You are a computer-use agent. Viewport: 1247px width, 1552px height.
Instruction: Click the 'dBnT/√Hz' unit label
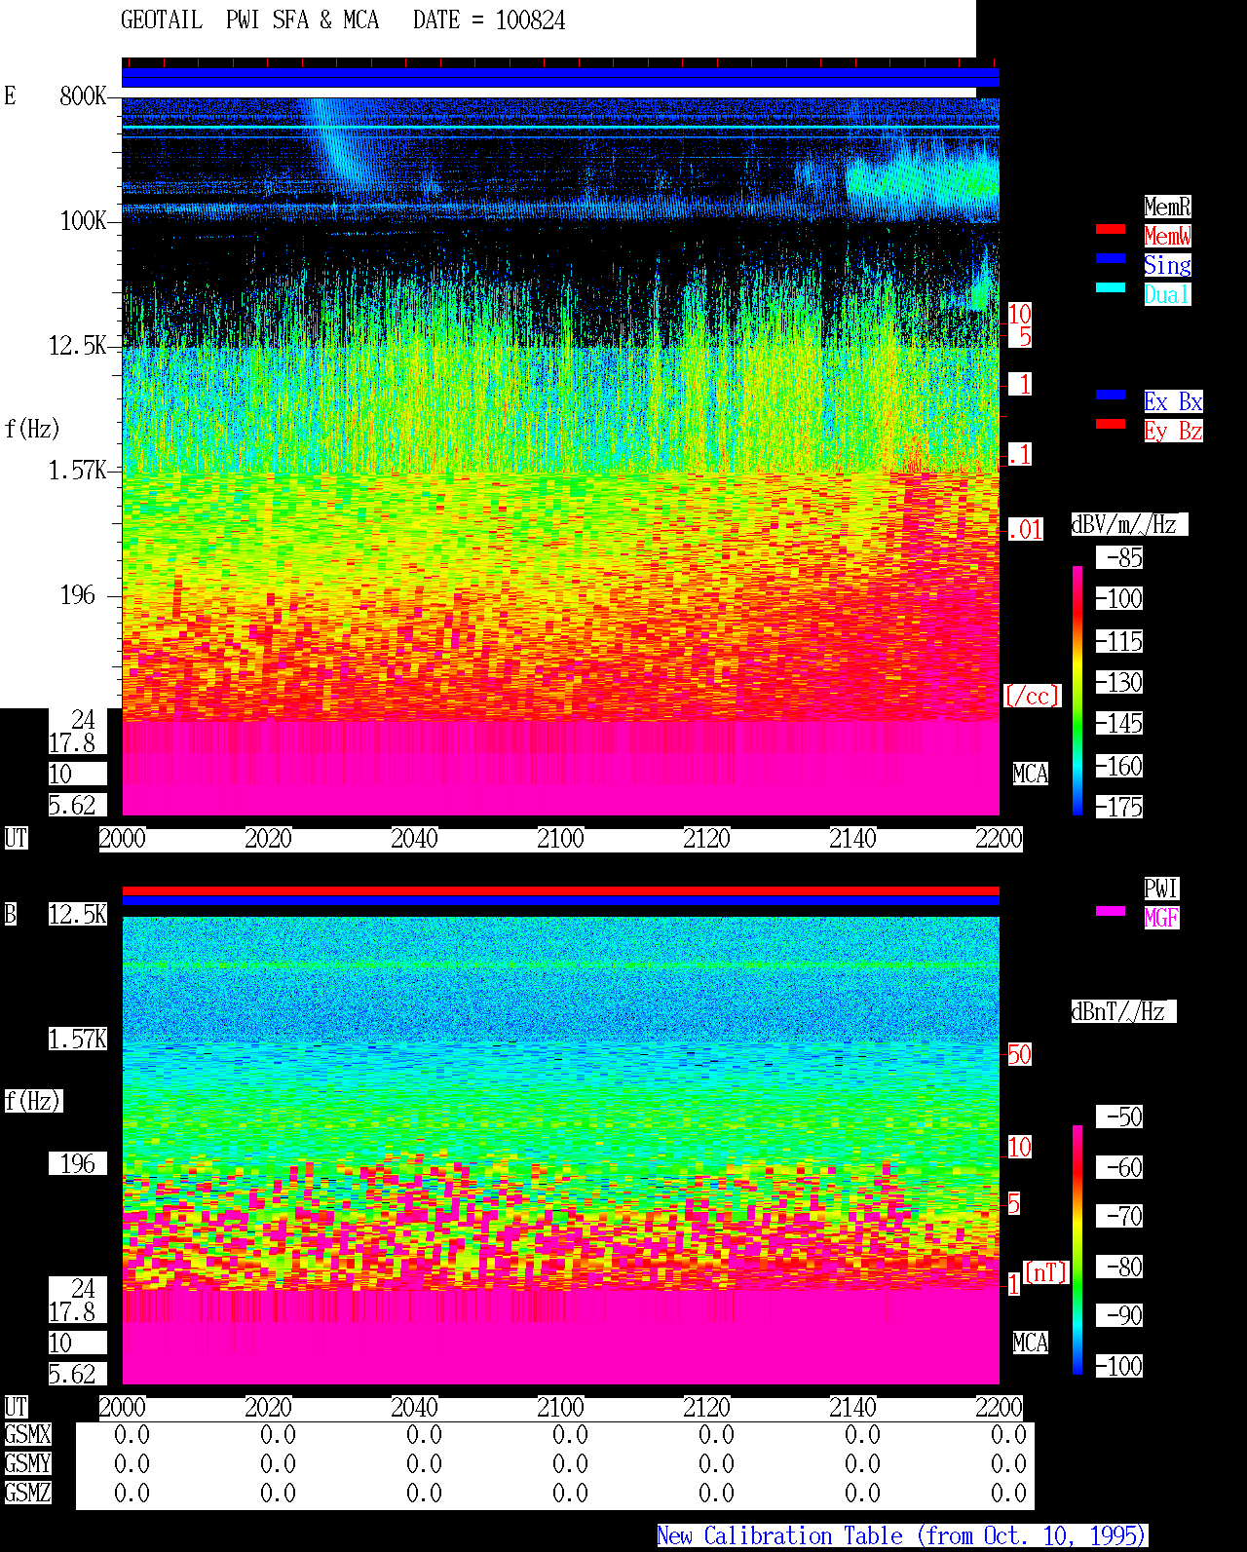point(1123,1011)
